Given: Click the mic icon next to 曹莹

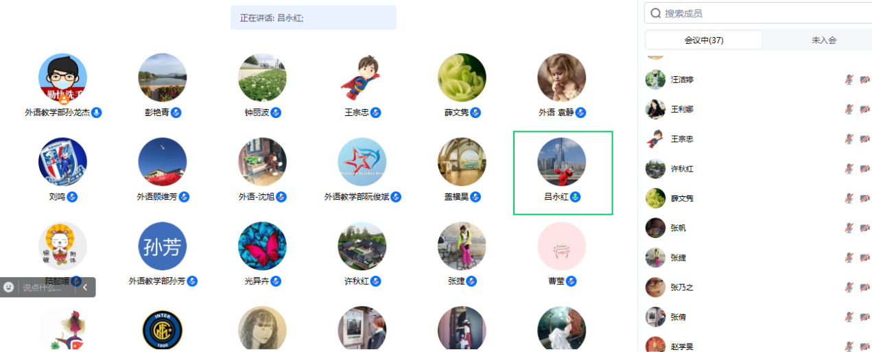Looking at the screenshot, I should click(571, 281).
